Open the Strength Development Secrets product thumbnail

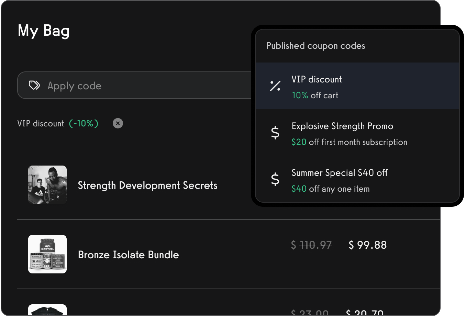coord(47,185)
